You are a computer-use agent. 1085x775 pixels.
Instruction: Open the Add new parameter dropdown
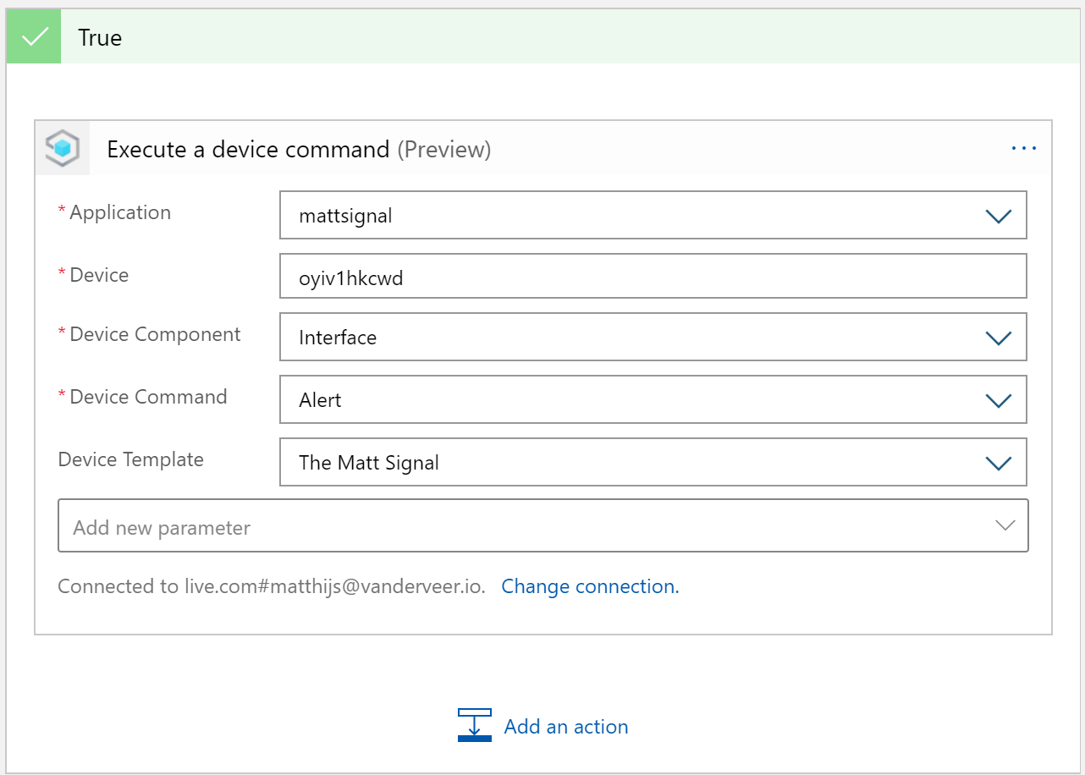(542, 525)
